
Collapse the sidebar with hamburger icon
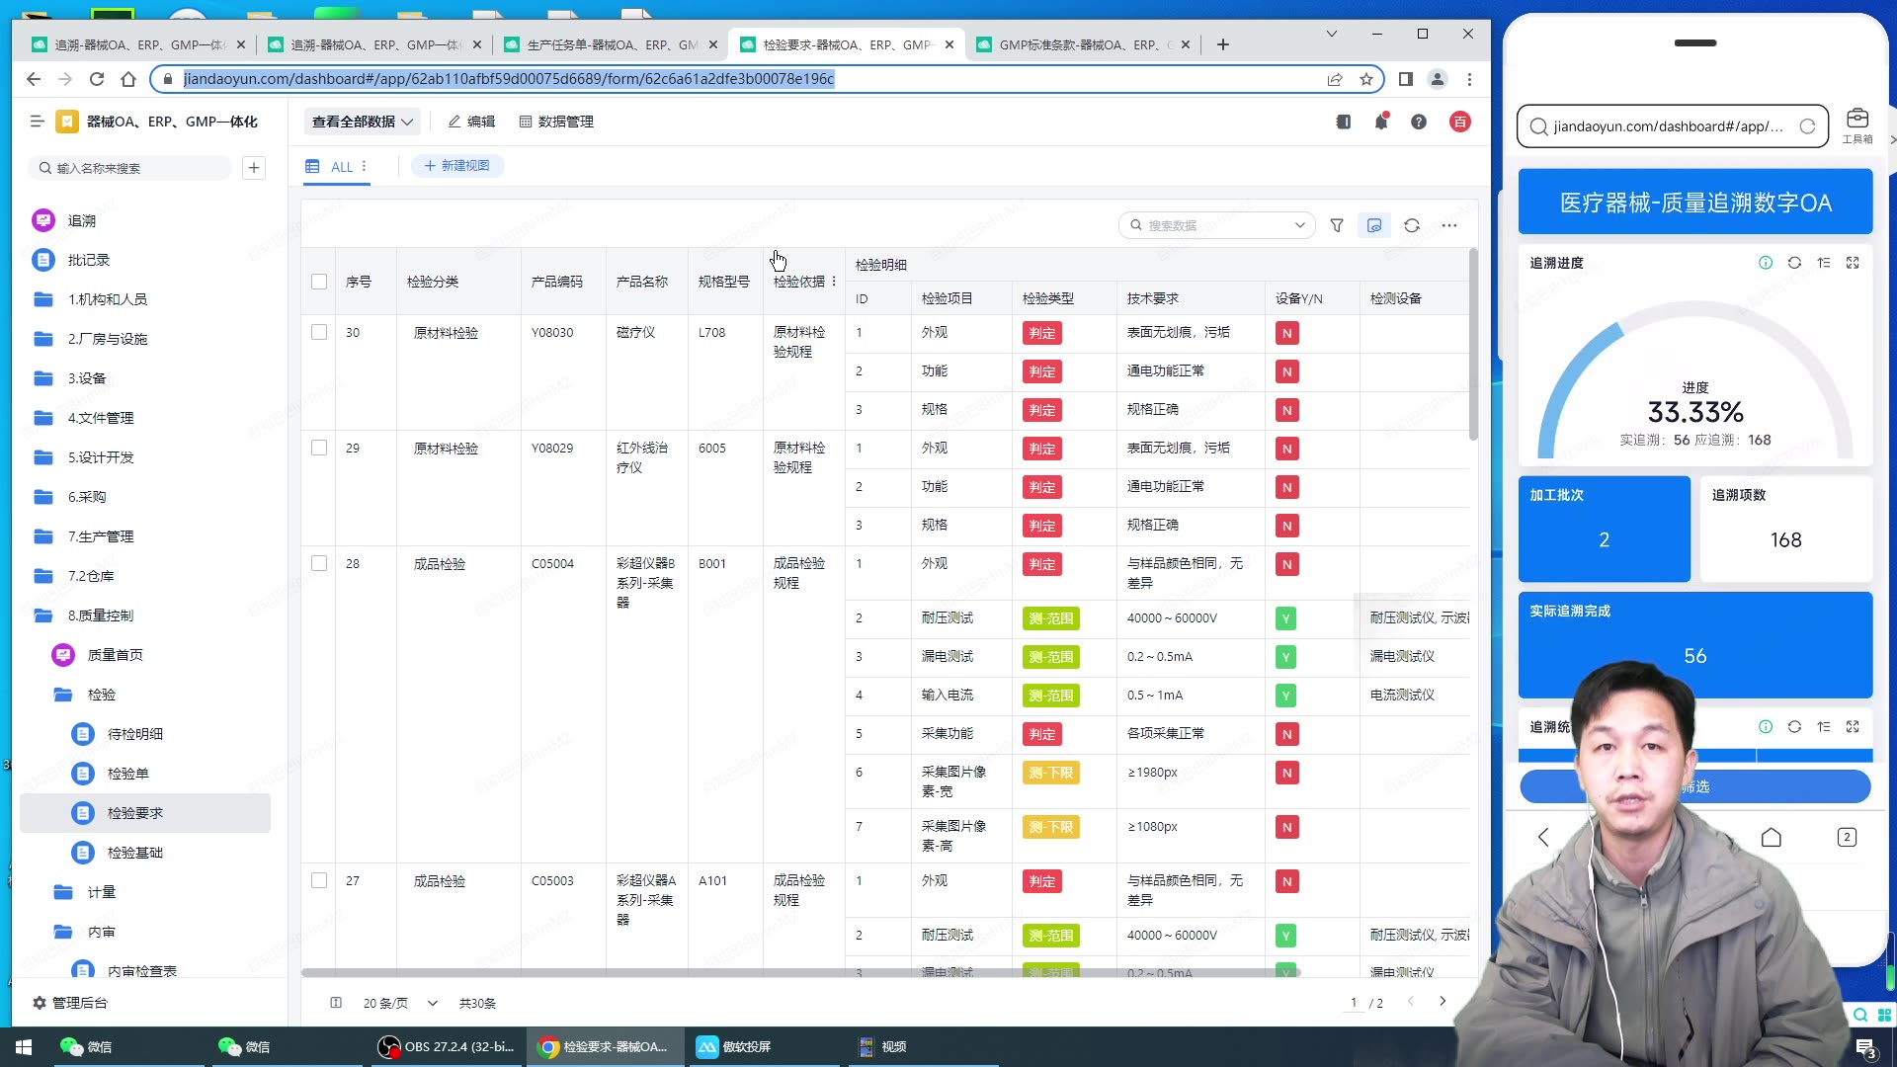click(x=37, y=122)
